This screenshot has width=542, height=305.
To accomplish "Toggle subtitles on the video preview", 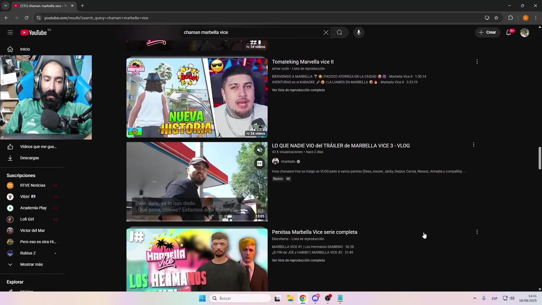I will [260, 163].
